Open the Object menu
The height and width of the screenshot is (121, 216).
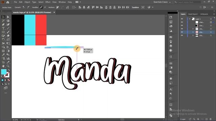click(27, 2)
